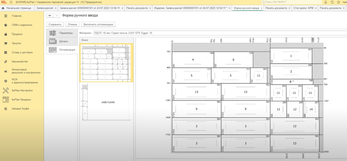
Task: Click the Материал input field
Action: point(220,33)
